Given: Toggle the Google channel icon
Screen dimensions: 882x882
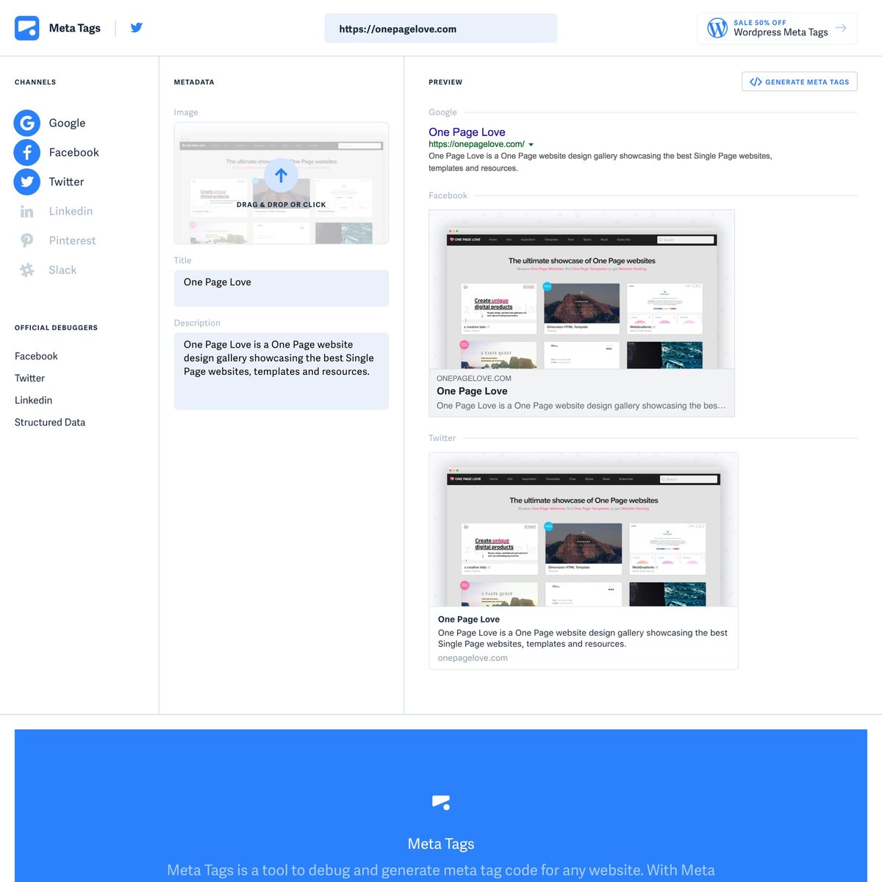Looking at the screenshot, I should (27, 123).
